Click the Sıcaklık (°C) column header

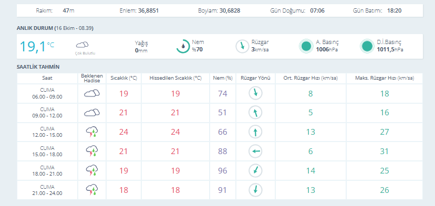[124, 78]
